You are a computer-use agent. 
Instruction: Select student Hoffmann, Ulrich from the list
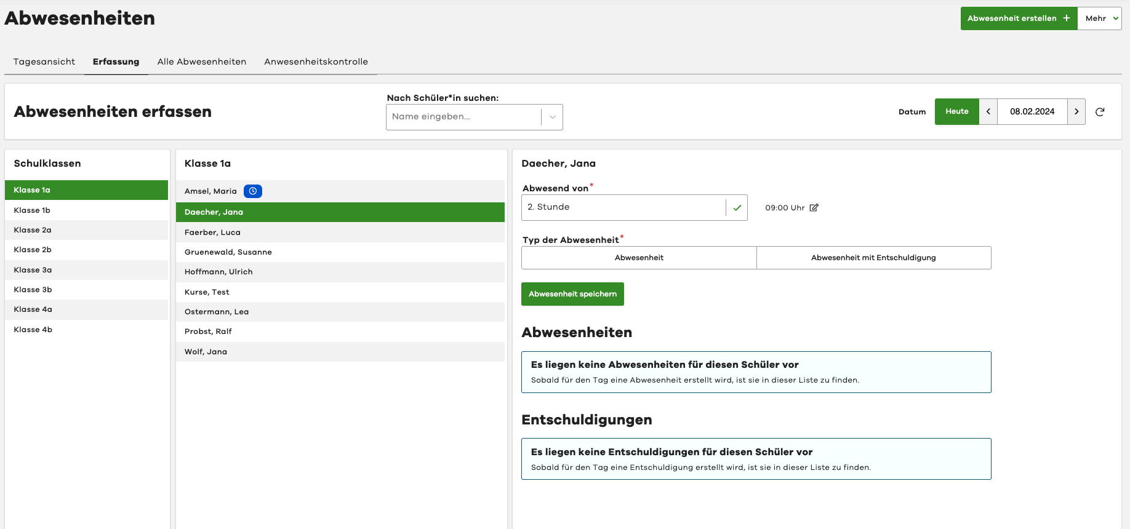[x=218, y=272]
